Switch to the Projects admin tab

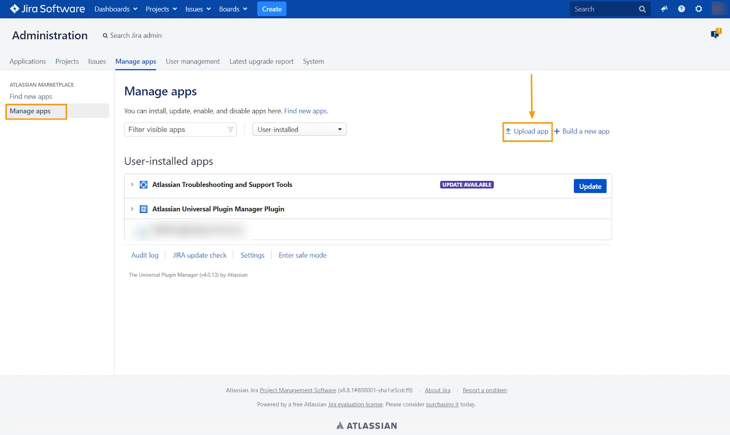pyautogui.click(x=67, y=62)
